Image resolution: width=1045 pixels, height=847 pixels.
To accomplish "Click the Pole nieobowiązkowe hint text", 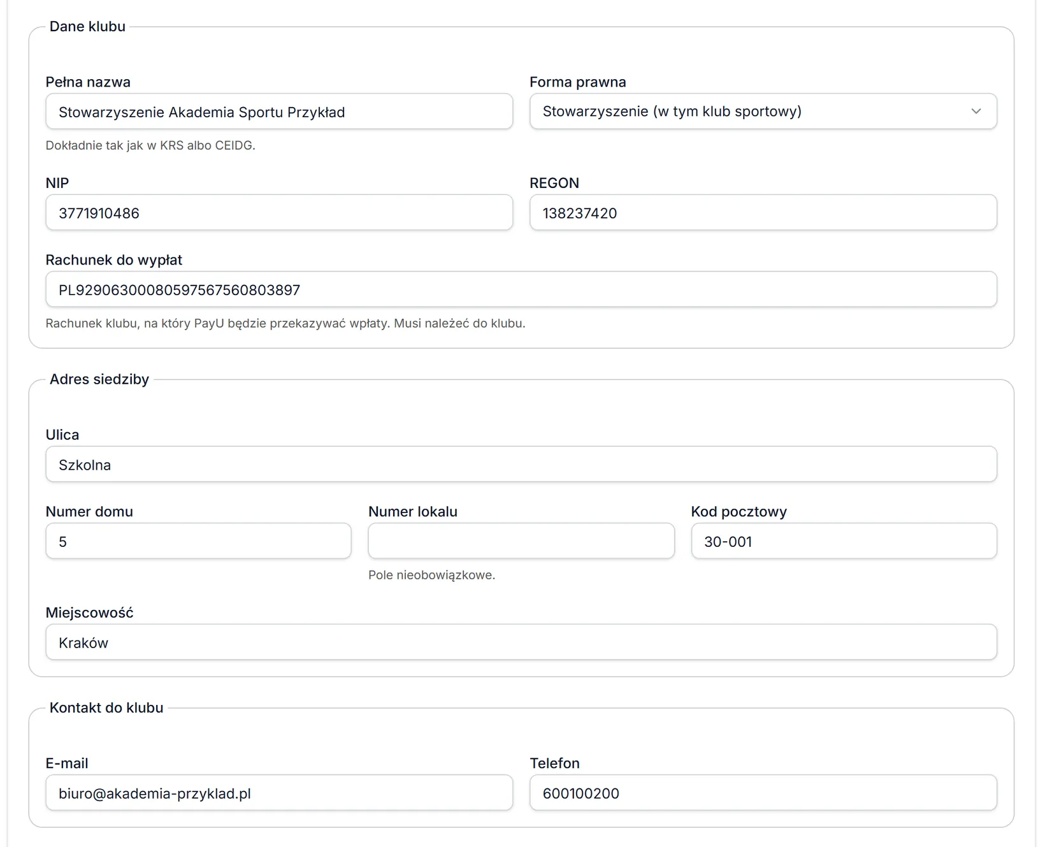I will 431,575.
